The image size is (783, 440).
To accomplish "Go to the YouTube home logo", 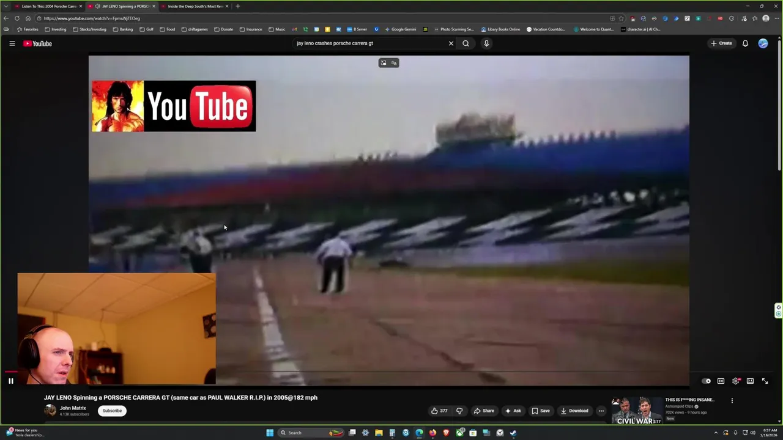I will tap(38, 43).
